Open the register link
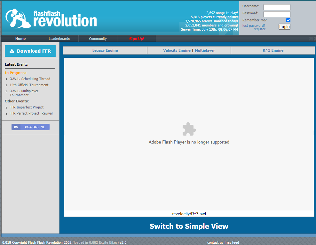316x245 pixels. pos(259,29)
